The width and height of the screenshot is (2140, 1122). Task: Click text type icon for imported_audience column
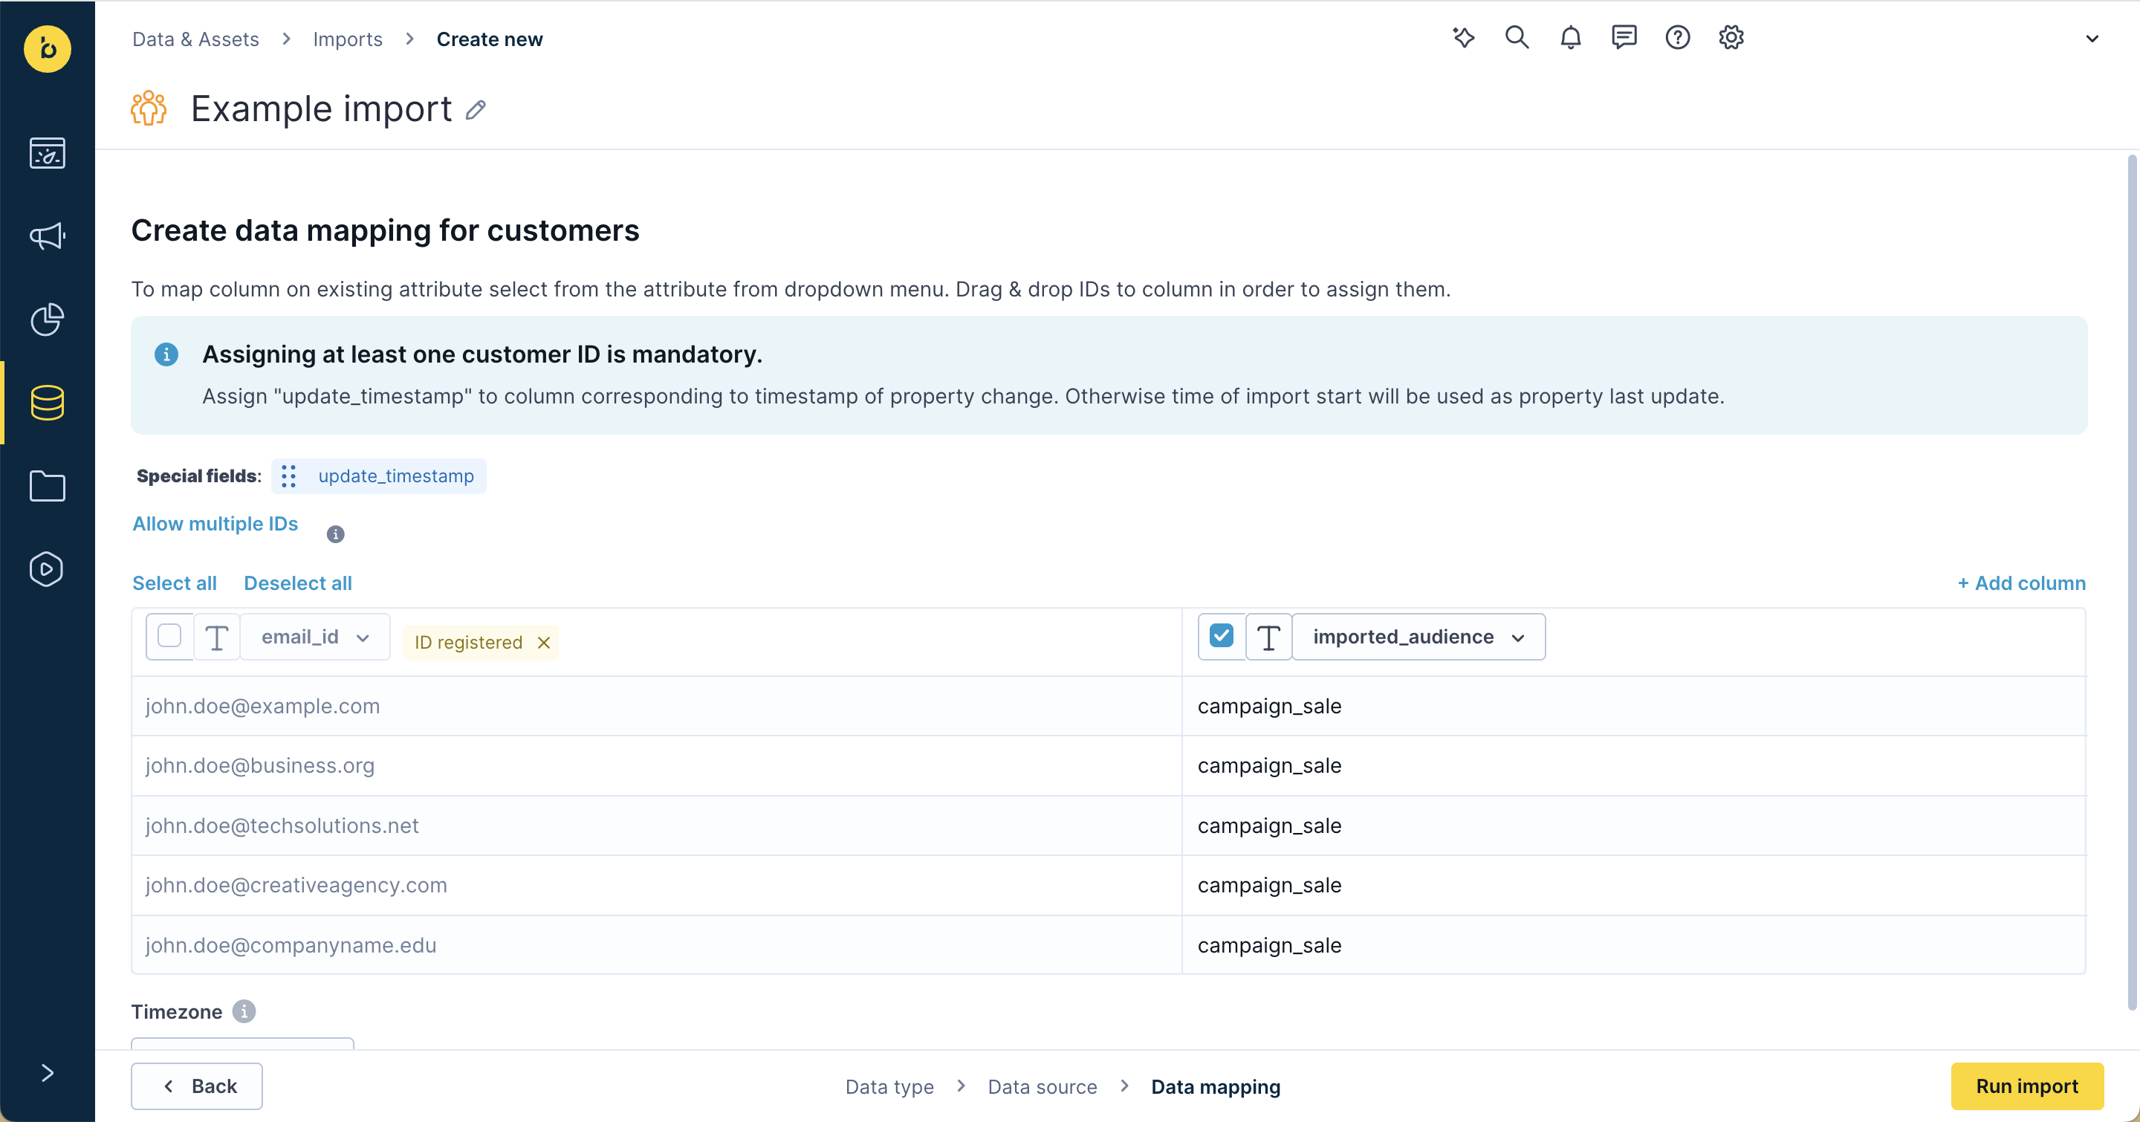(1268, 637)
